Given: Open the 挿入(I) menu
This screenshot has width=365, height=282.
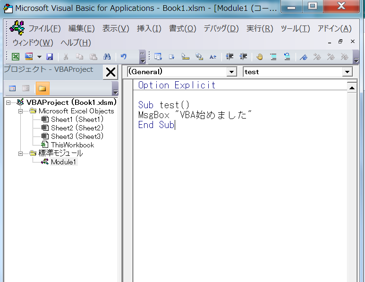Looking at the screenshot, I should (149, 29).
